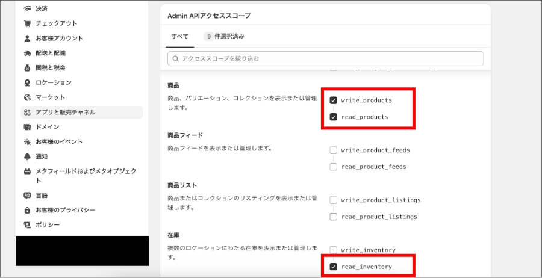The width and height of the screenshot is (542, 278).
Task: Uncheck the write_products checkbox
Action: [x=333, y=100]
